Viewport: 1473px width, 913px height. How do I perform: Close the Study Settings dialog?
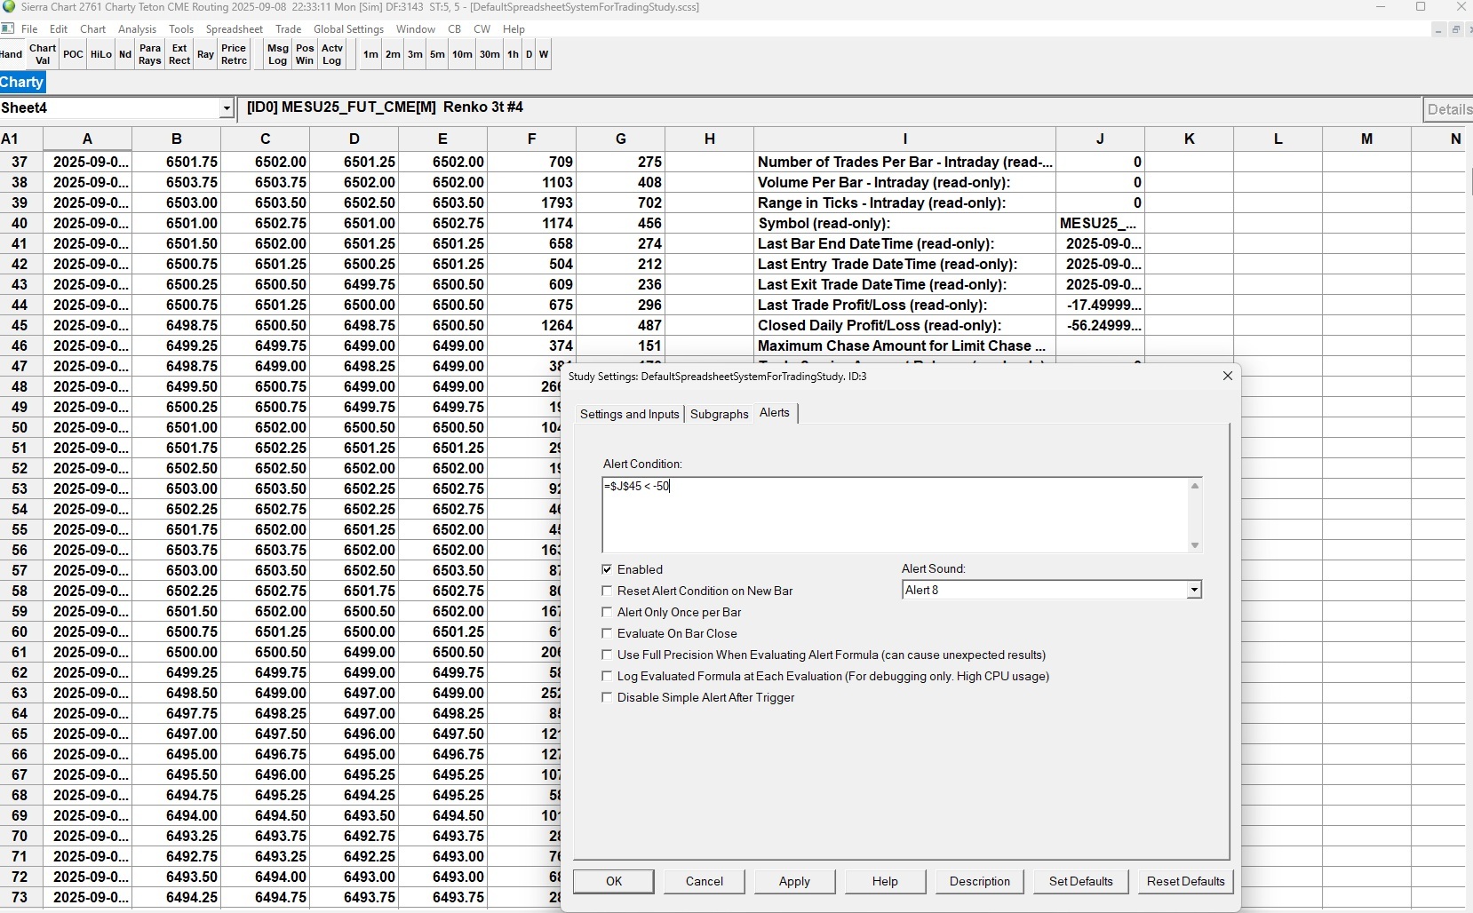pyautogui.click(x=1228, y=376)
